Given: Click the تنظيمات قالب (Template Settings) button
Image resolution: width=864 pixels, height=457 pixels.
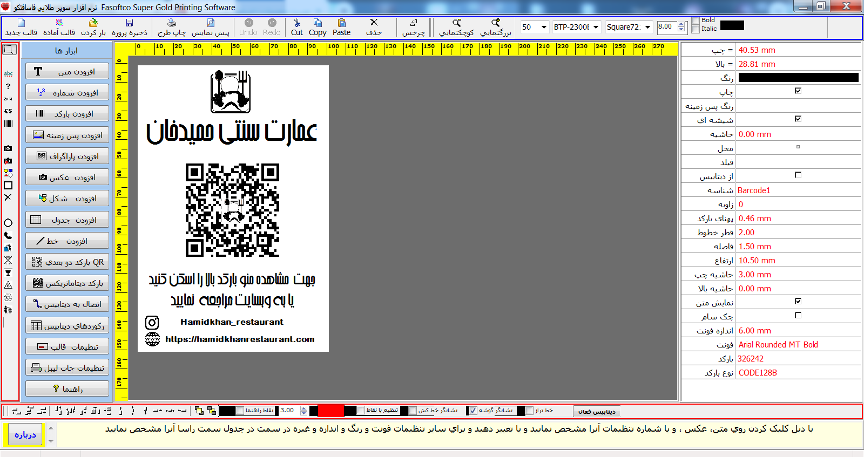Looking at the screenshot, I should [67, 347].
